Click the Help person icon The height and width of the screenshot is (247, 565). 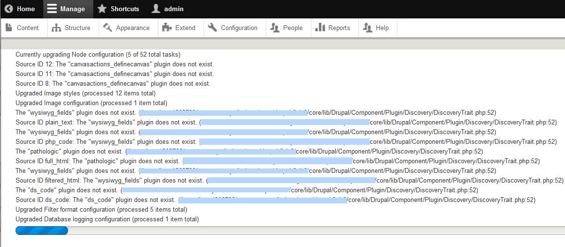pyautogui.click(x=368, y=28)
